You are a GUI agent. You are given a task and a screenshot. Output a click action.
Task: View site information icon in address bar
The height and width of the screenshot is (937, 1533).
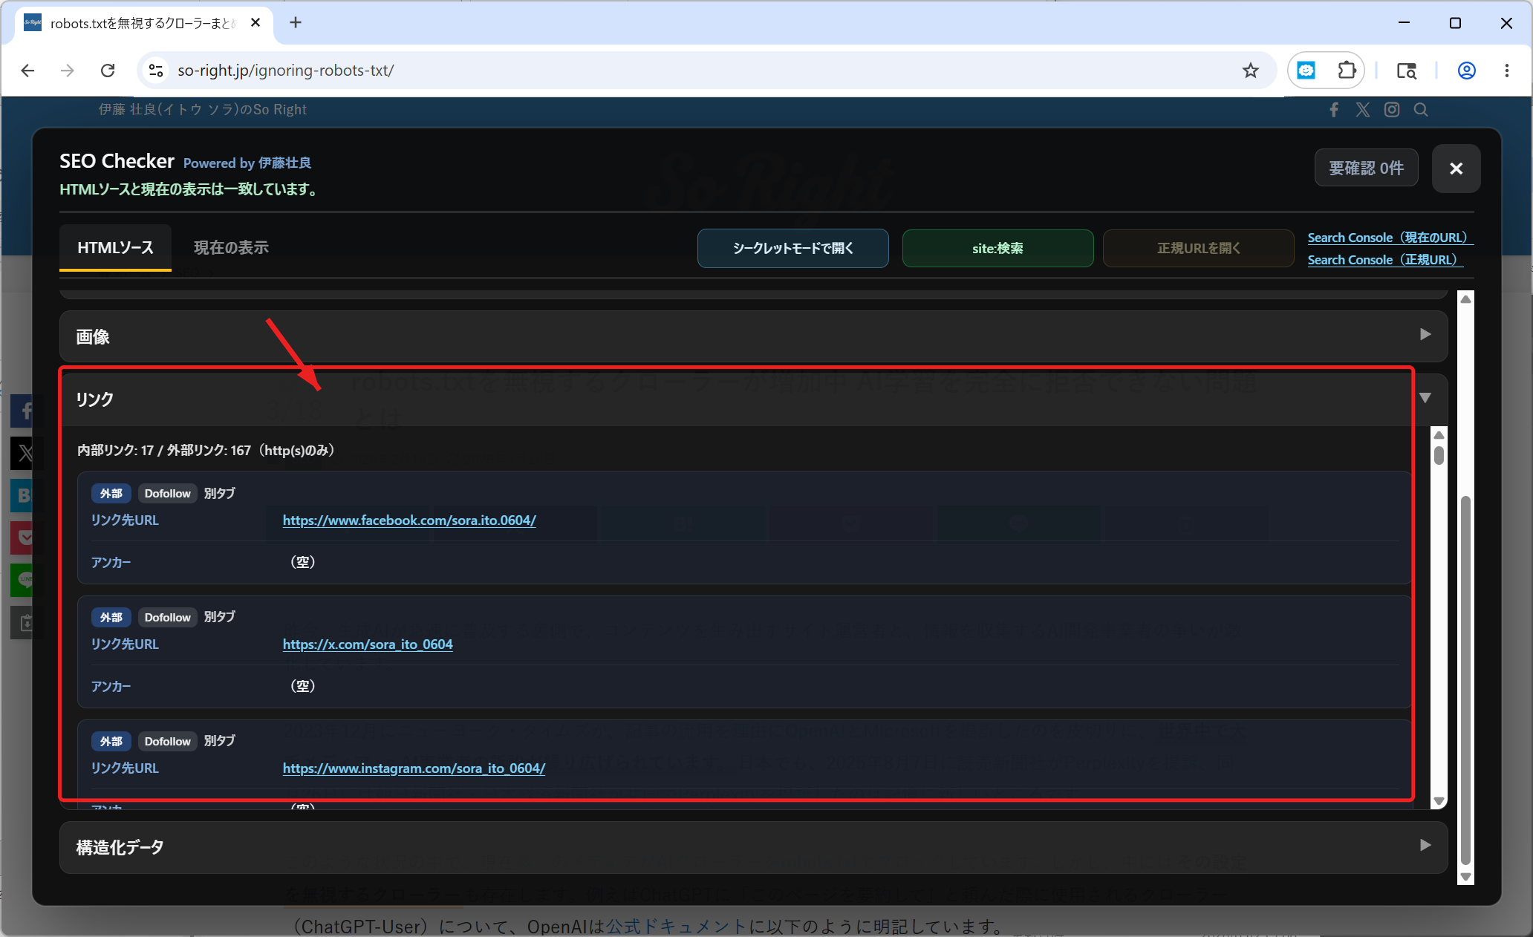pos(156,71)
